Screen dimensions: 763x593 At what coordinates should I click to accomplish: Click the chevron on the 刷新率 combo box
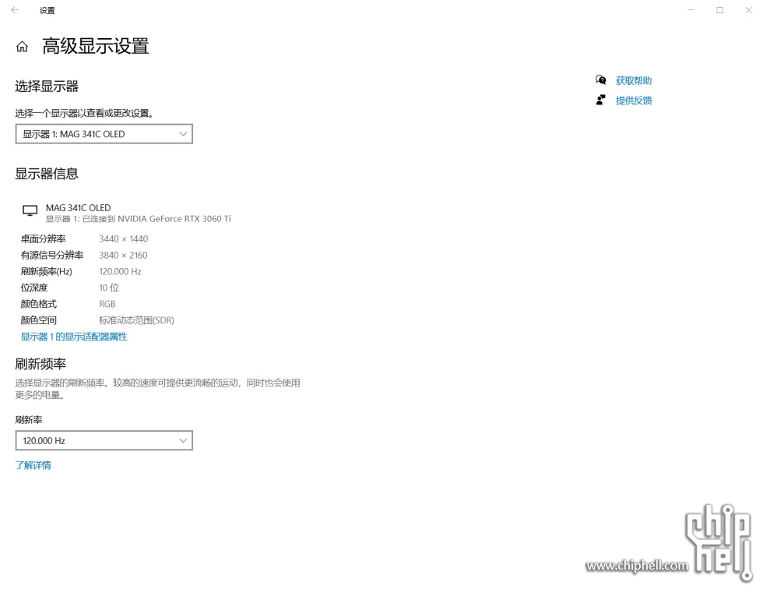point(183,440)
